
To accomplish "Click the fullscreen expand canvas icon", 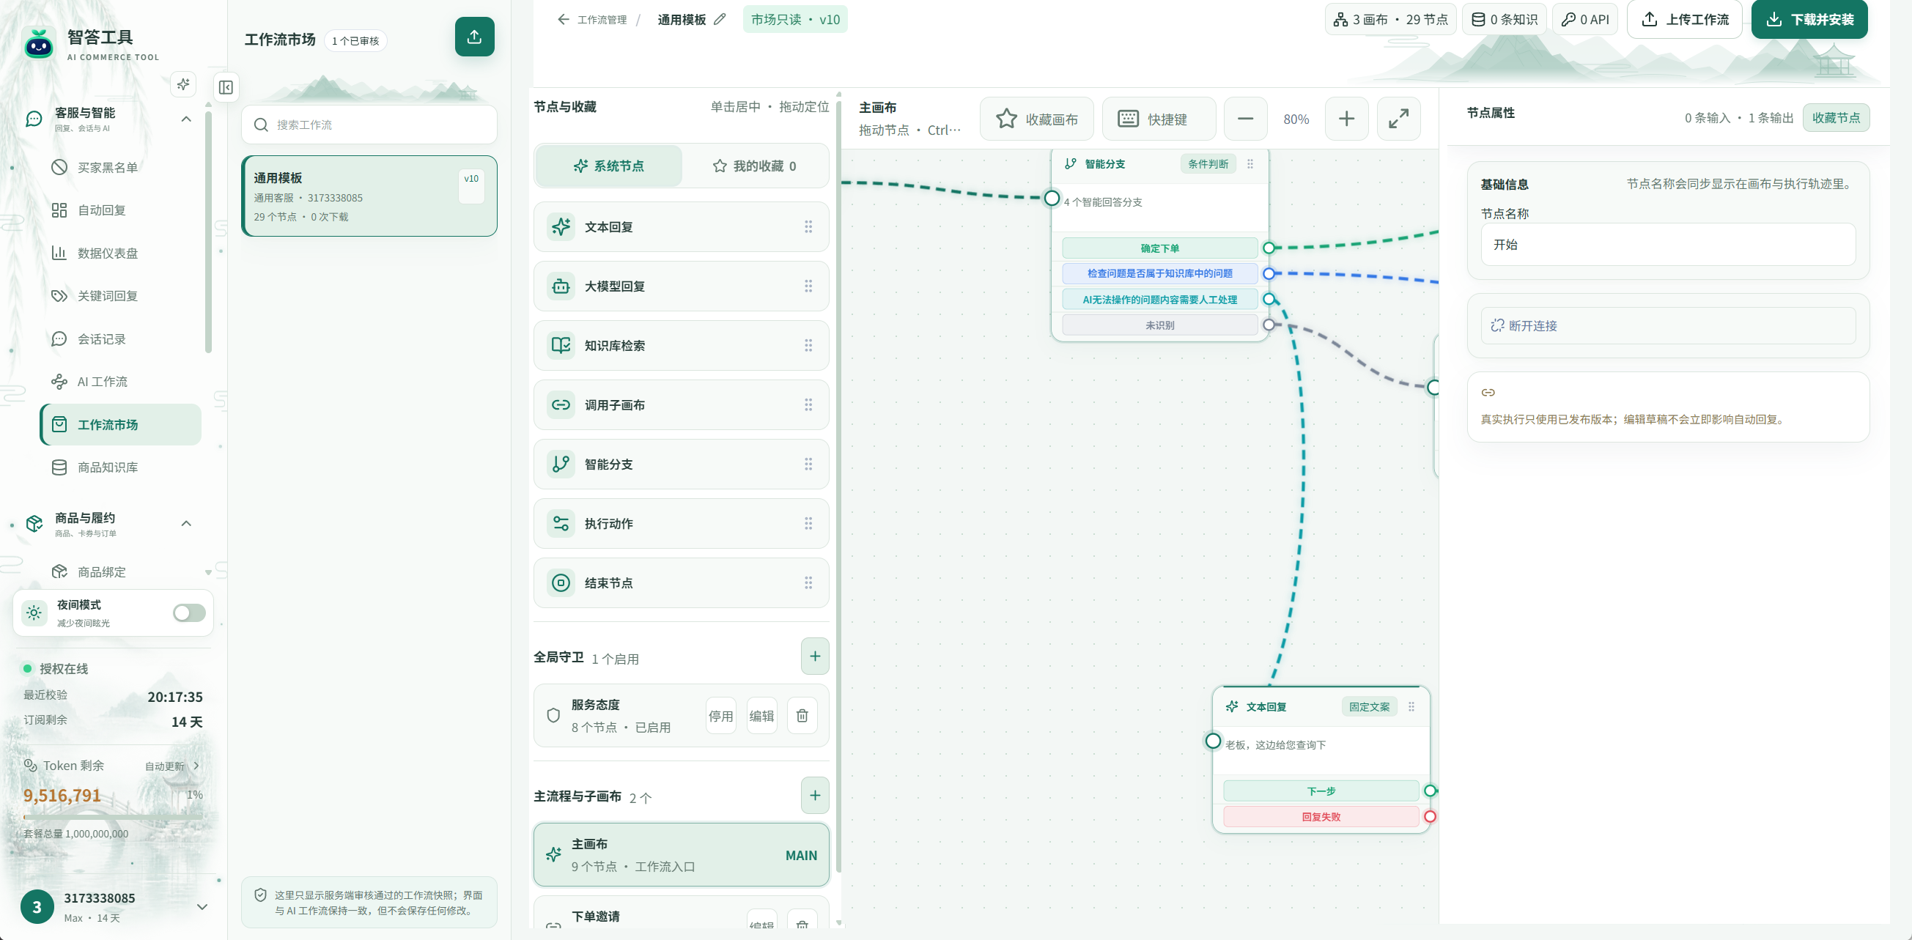I will tap(1398, 119).
